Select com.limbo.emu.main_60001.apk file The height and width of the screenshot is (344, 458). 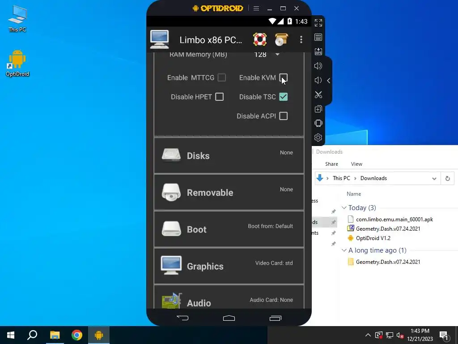394,219
